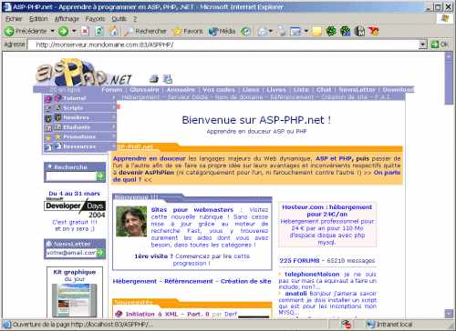
Task: Click the print icon in toolbar
Action: tap(282, 31)
